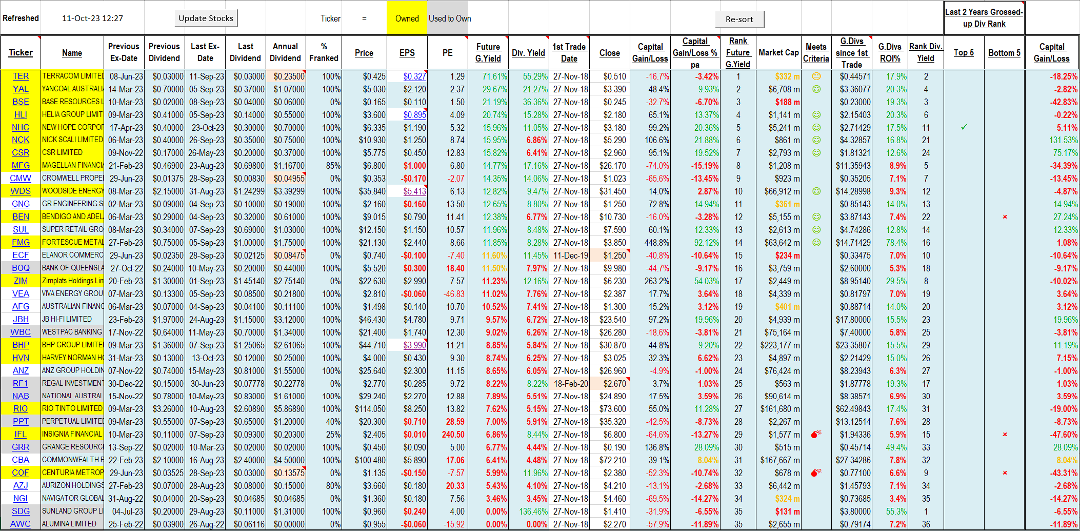Viewport: 1080px width, 531px height.
Task: Follow the TER EPS $0.327 link
Action: [414, 76]
